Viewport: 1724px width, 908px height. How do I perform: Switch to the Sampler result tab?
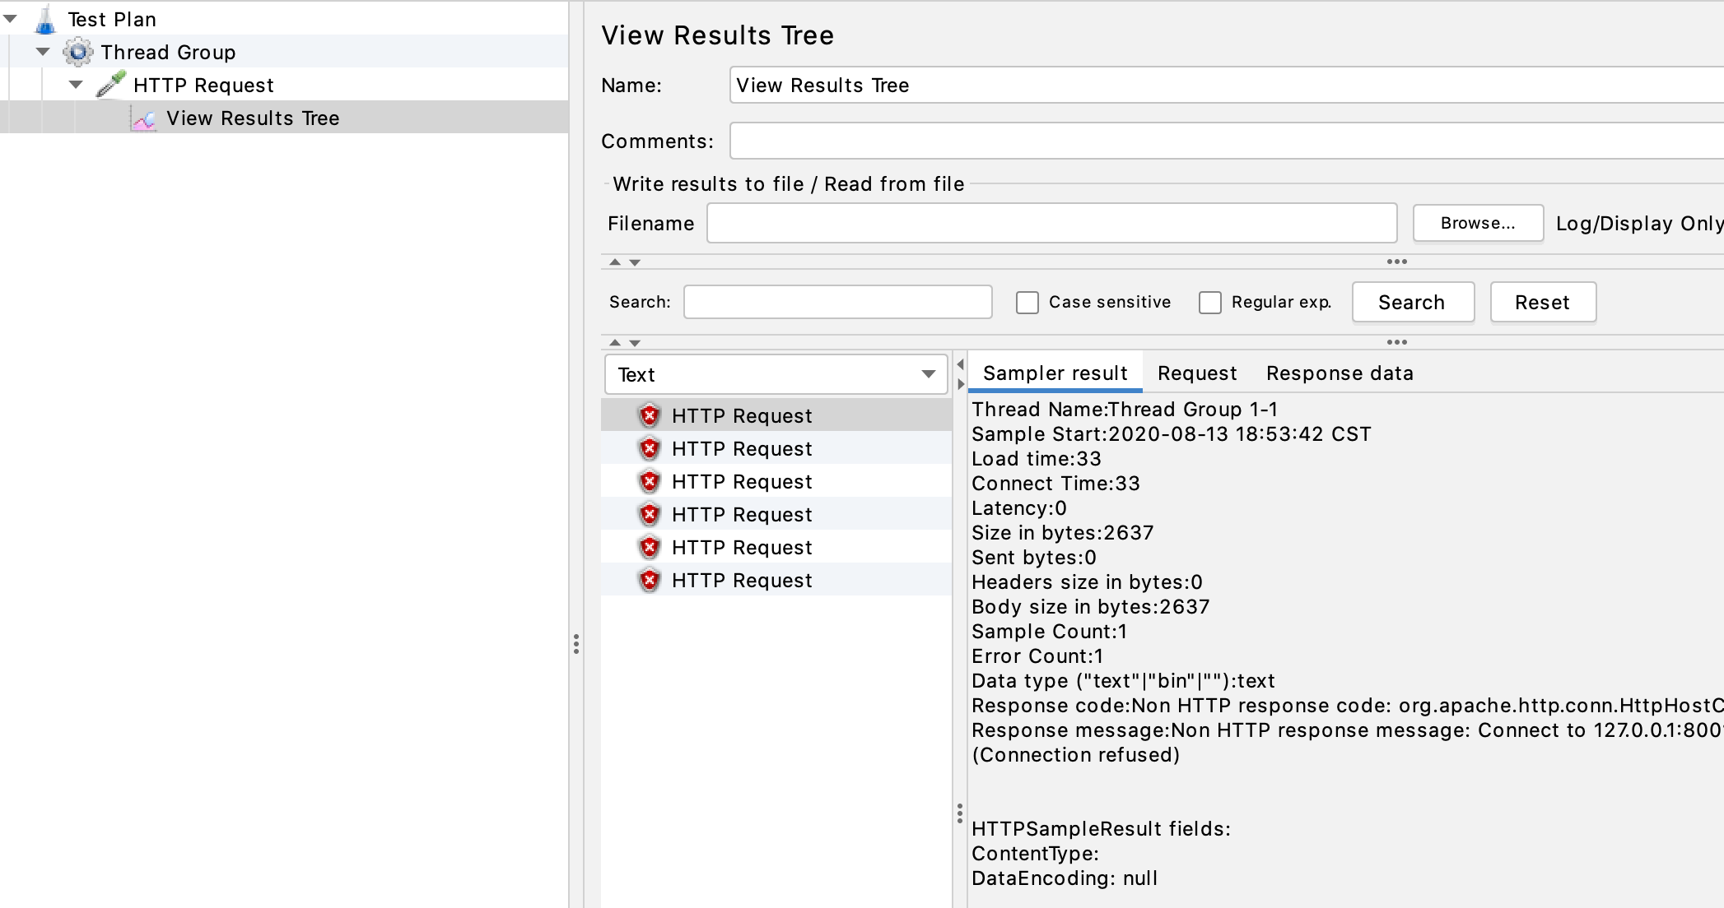[x=1055, y=373]
